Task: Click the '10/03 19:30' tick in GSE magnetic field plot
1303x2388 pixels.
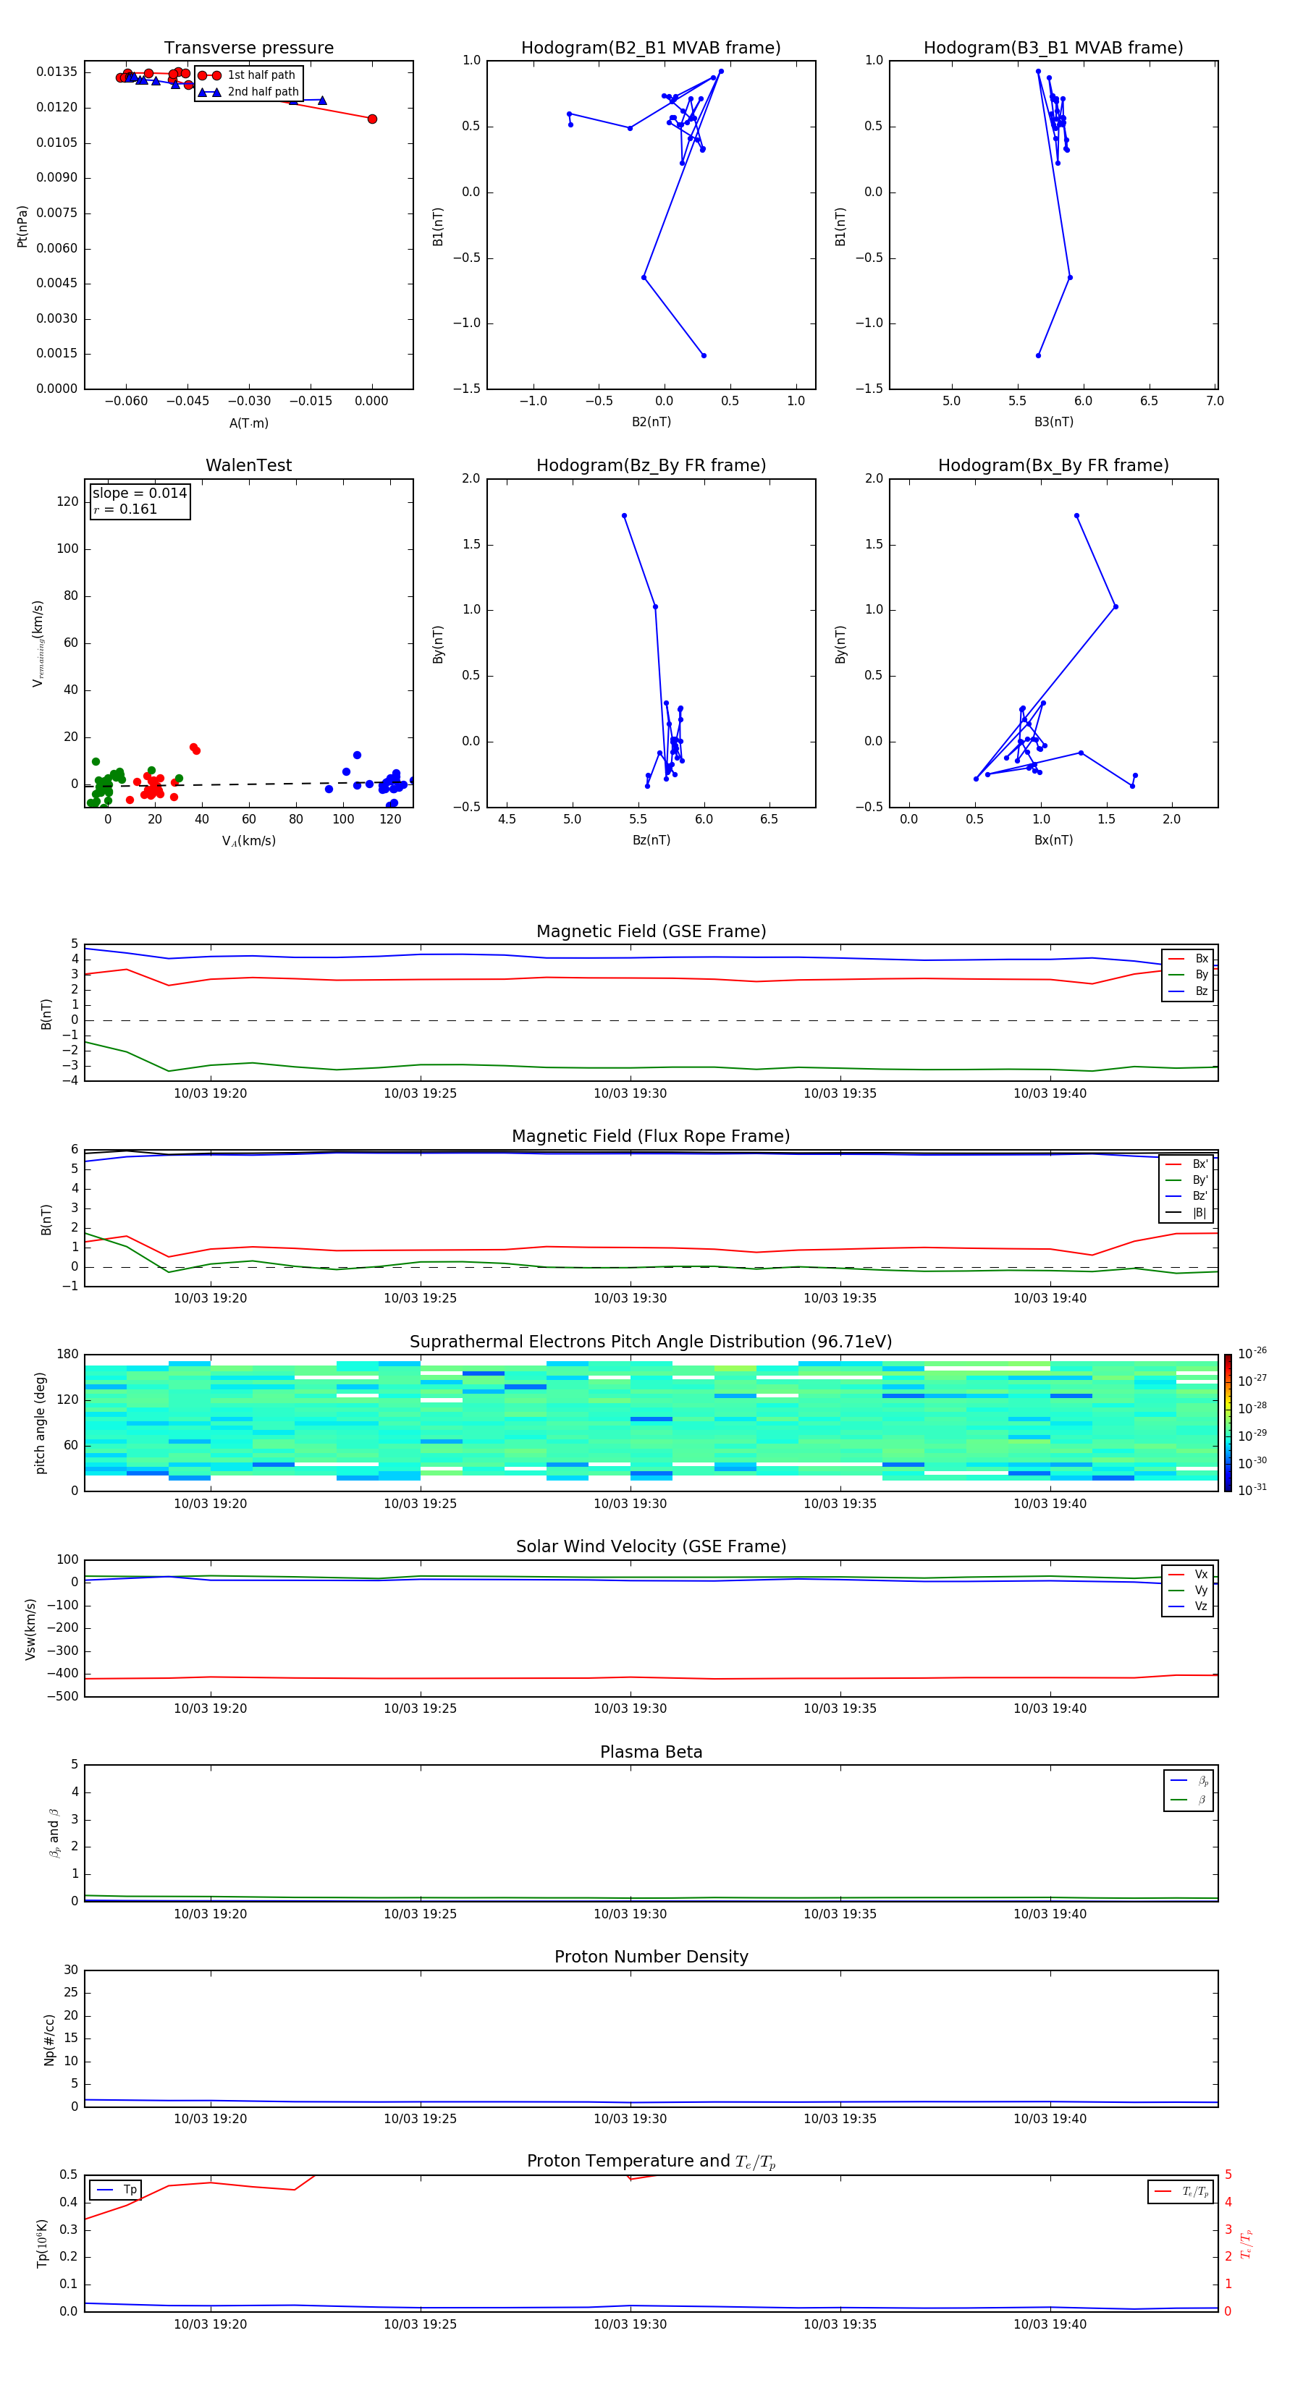Action: point(630,1093)
